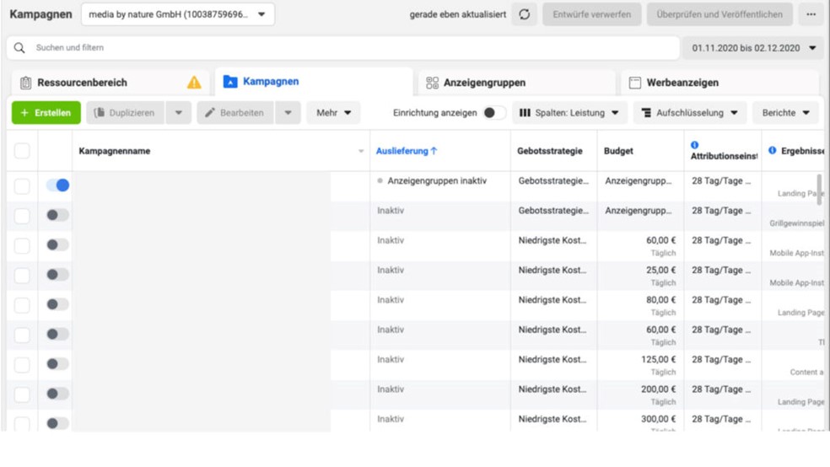Click the sort arrow beside Auslieferung
Viewport: 830px width, 467px height.
pos(434,151)
